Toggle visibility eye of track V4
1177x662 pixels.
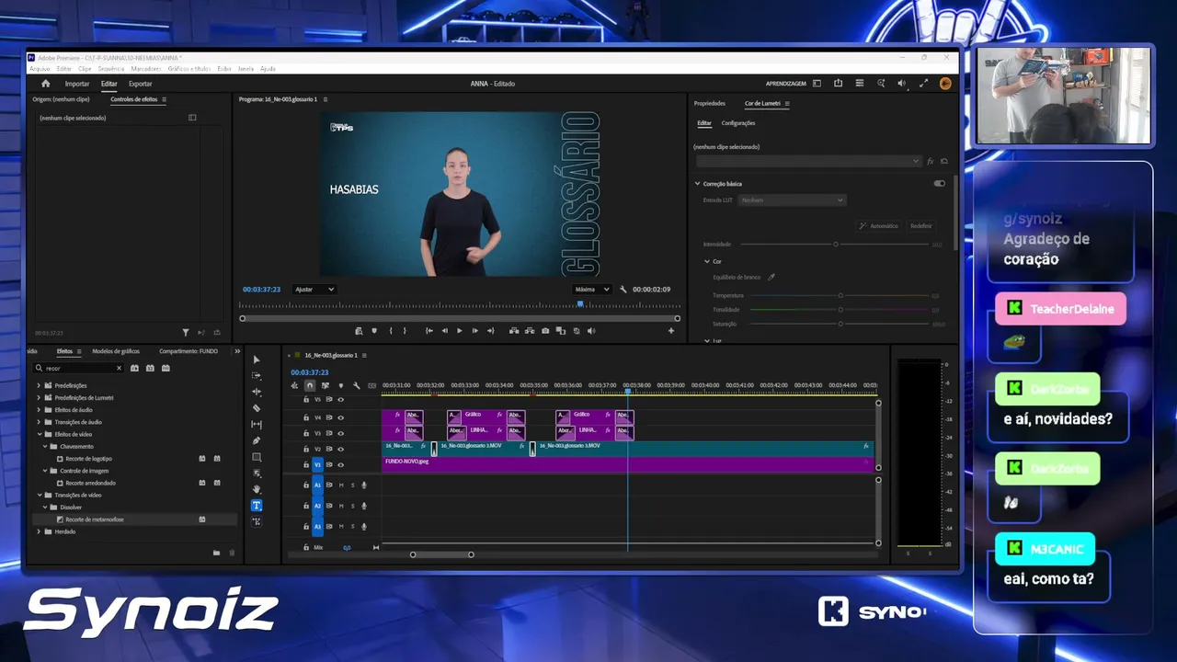(x=341, y=417)
